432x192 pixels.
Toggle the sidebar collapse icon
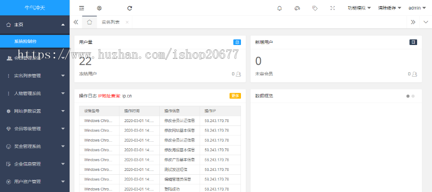pos(82,8)
